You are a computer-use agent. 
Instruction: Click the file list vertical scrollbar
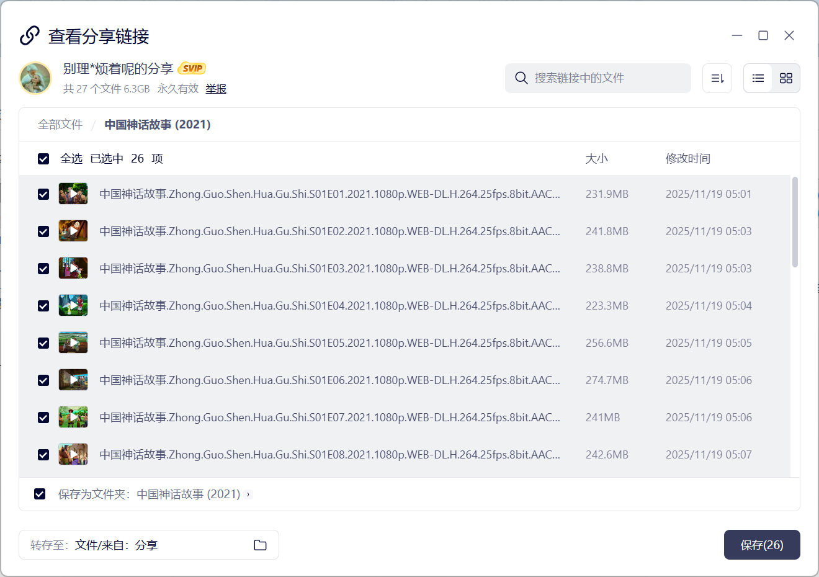point(795,222)
